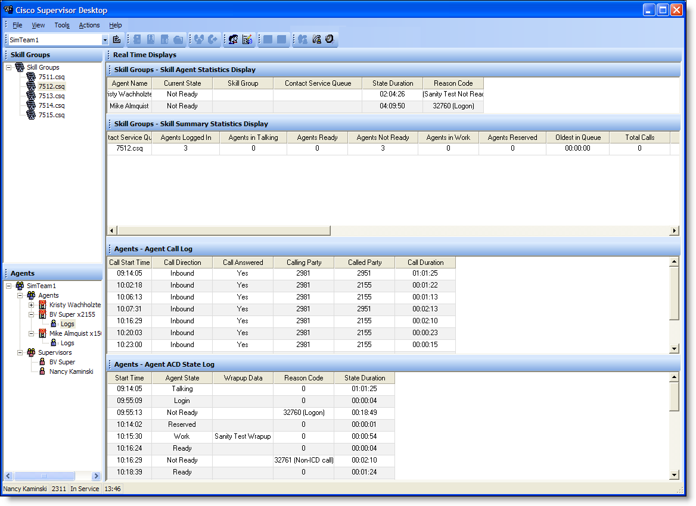Sort by Call Start Time column header
The height and width of the screenshot is (506, 696).
pyautogui.click(x=129, y=263)
